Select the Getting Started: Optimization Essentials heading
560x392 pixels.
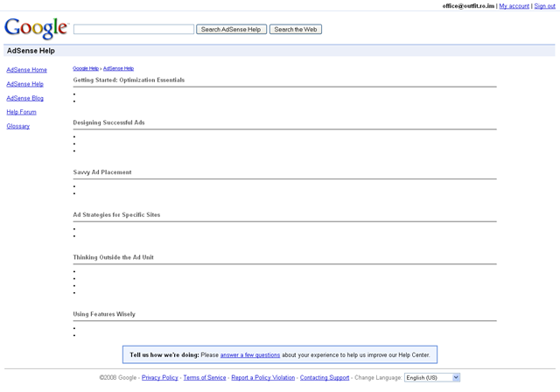tap(129, 80)
